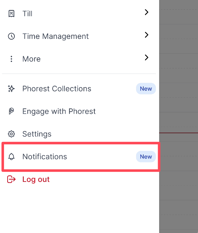
Task: Click the New badge beside Phorest Collections
Action: pyautogui.click(x=146, y=89)
